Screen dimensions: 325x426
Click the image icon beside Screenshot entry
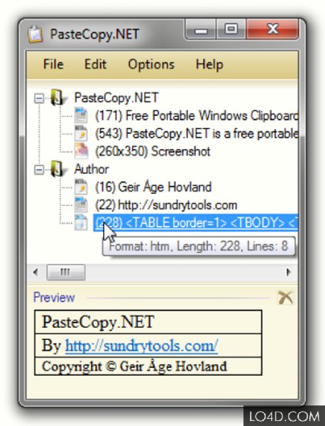coord(81,151)
